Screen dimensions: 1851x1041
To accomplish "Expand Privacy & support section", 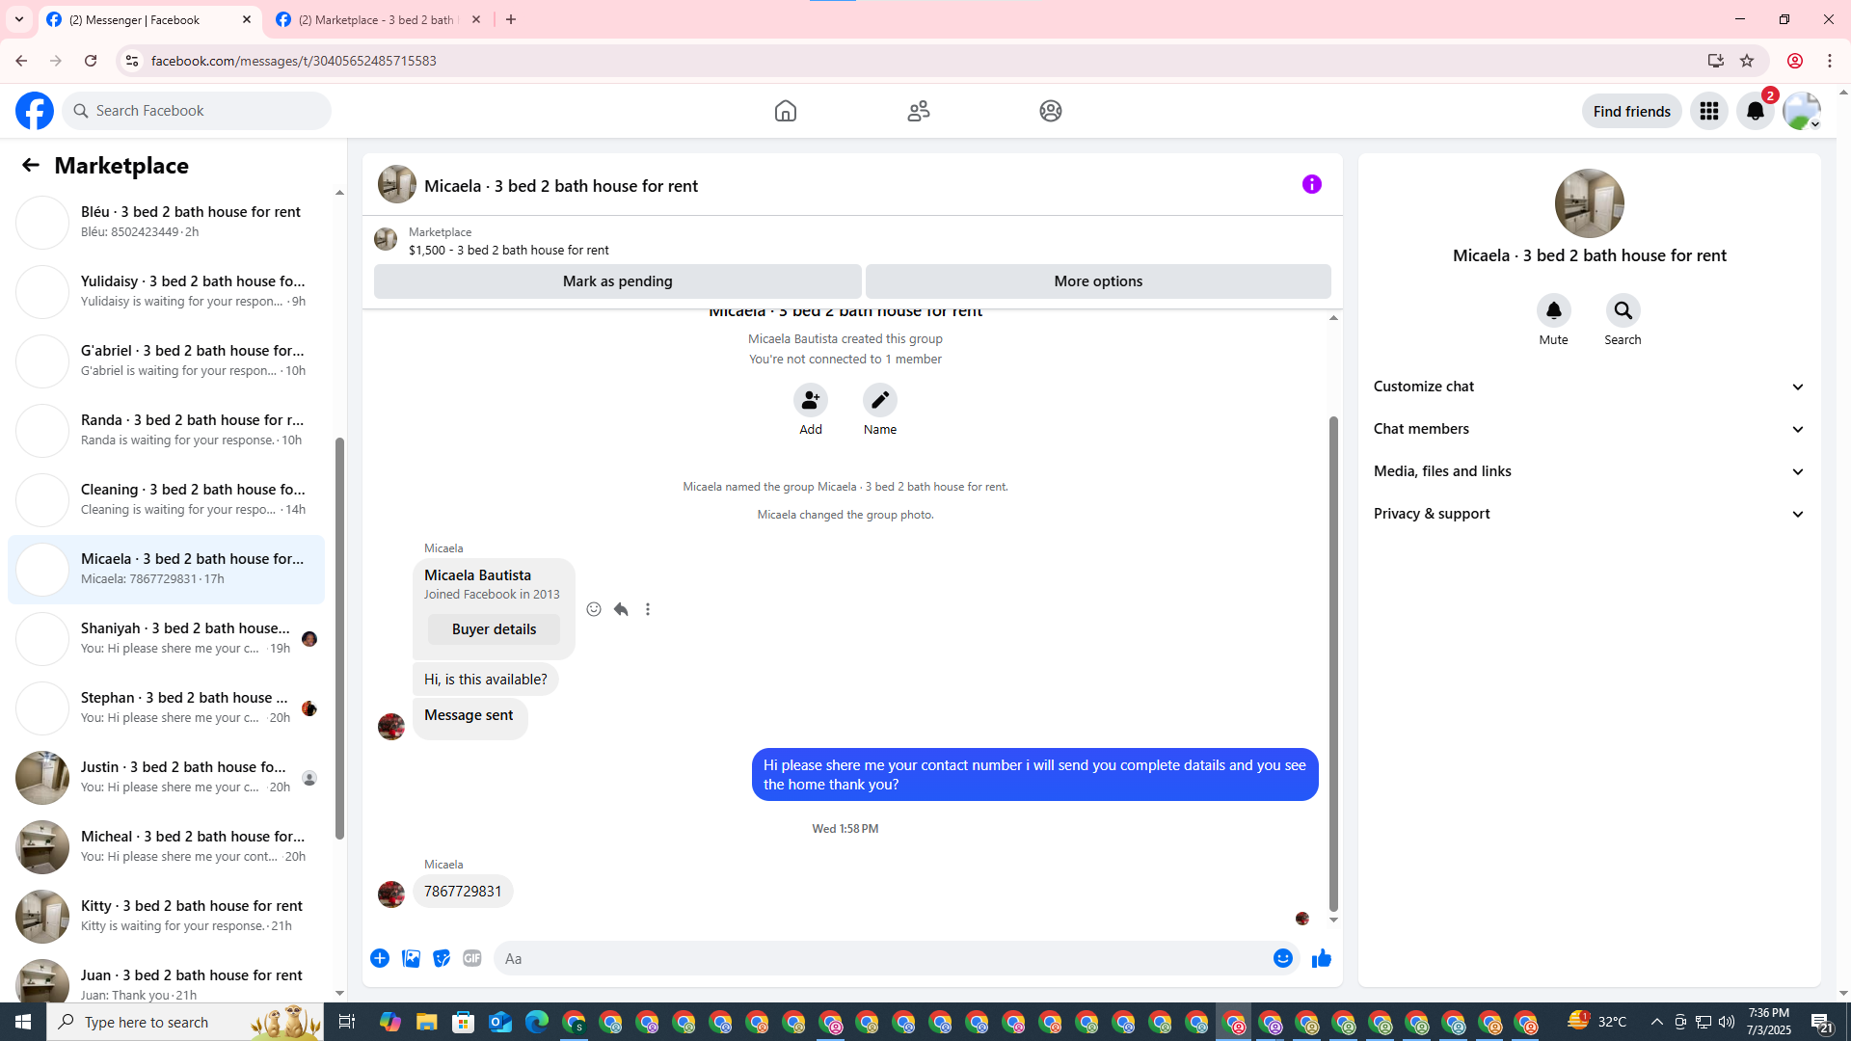I will pyautogui.click(x=1589, y=514).
